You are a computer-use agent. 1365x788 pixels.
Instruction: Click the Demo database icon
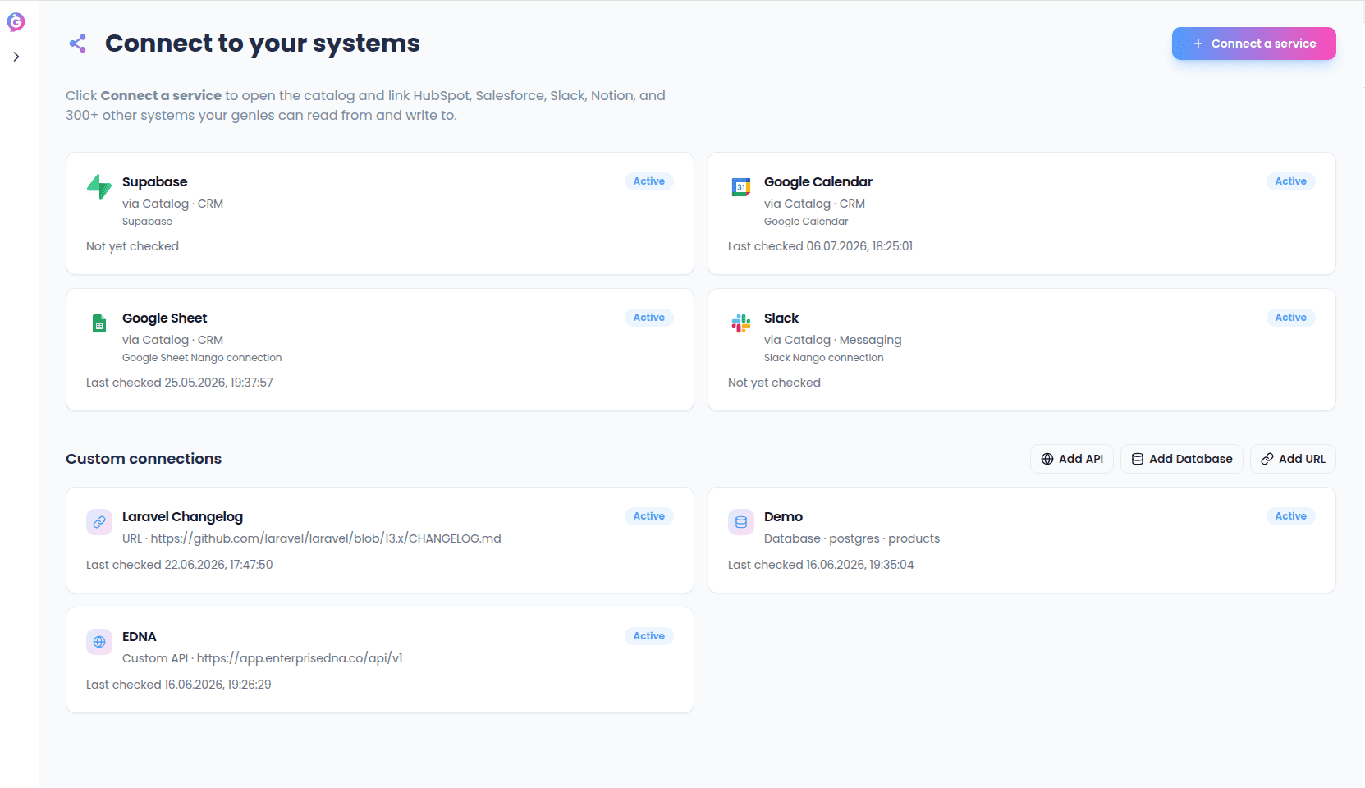click(x=741, y=522)
